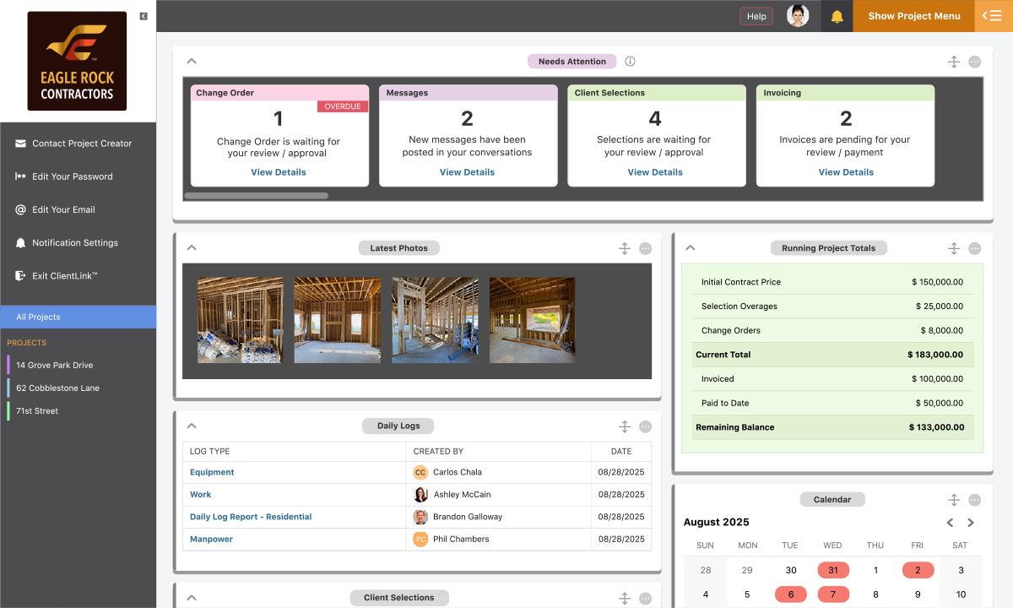Screen dimensions: 1013x608
Task: Click Brandon Galloway's profile photo
Action: click(420, 517)
